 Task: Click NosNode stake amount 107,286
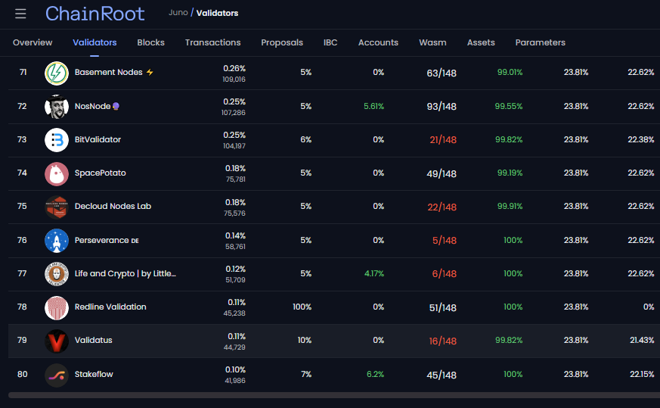(x=233, y=113)
